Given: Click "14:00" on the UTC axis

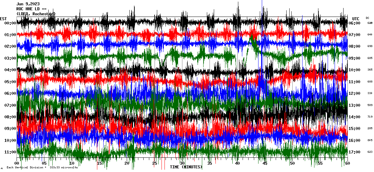Looking at the screenshot, I should tap(354, 117).
